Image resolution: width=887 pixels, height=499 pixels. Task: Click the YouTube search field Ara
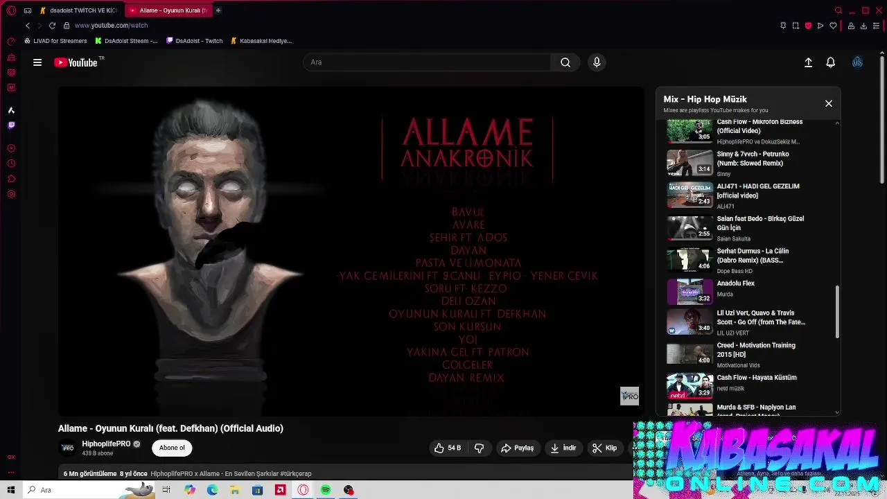tap(427, 62)
